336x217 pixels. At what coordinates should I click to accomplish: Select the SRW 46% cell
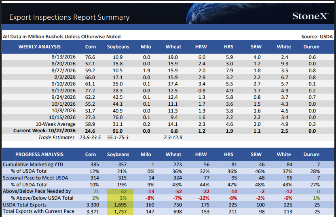260,171
